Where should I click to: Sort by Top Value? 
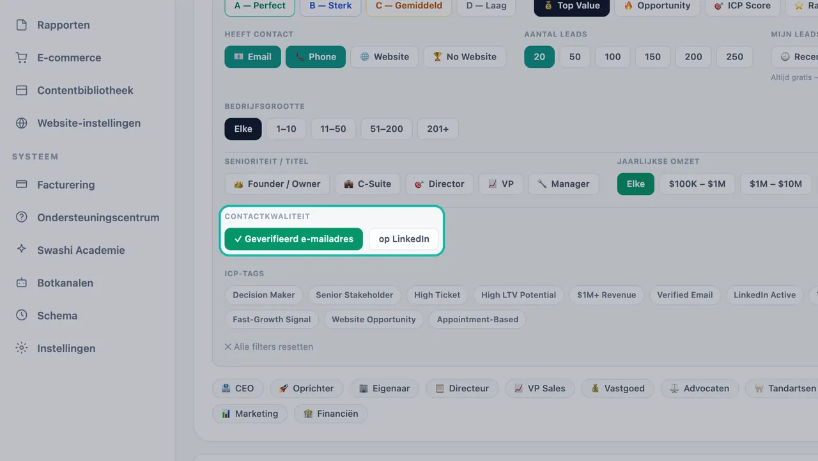click(x=572, y=6)
